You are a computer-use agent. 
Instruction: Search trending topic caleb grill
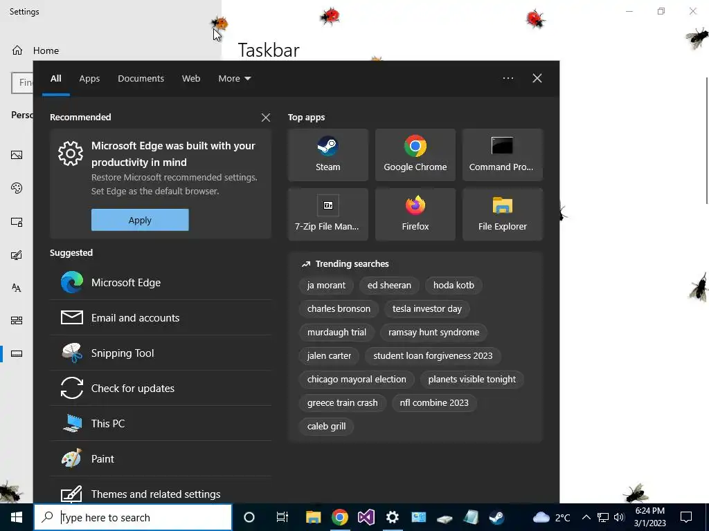coord(326,426)
